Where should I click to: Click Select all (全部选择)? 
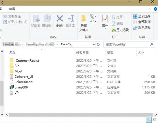point(142,16)
